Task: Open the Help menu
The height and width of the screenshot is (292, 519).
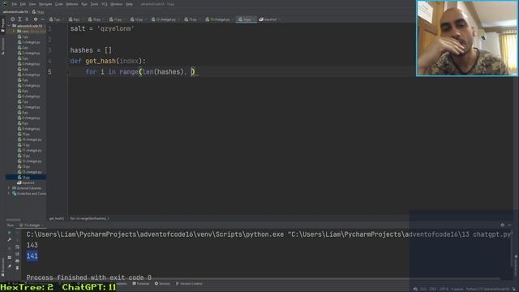Action: pyautogui.click(x=130, y=4)
